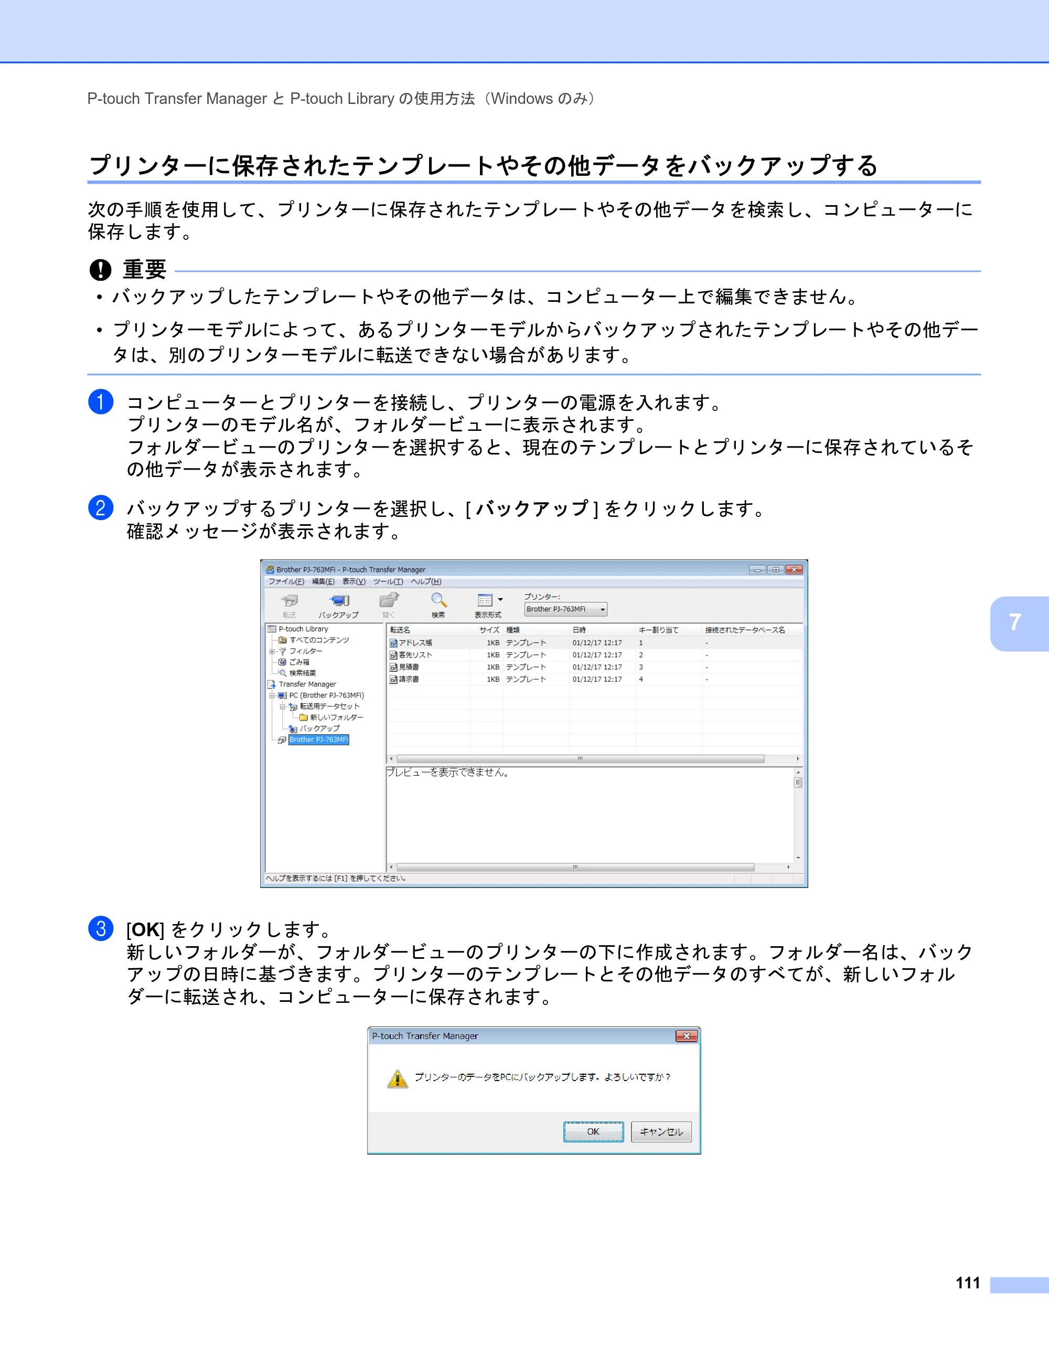The width and height of the screenshot is (1049, 1355).
Task: Open the ファイル(F) menu
Action: pos(286,581)
